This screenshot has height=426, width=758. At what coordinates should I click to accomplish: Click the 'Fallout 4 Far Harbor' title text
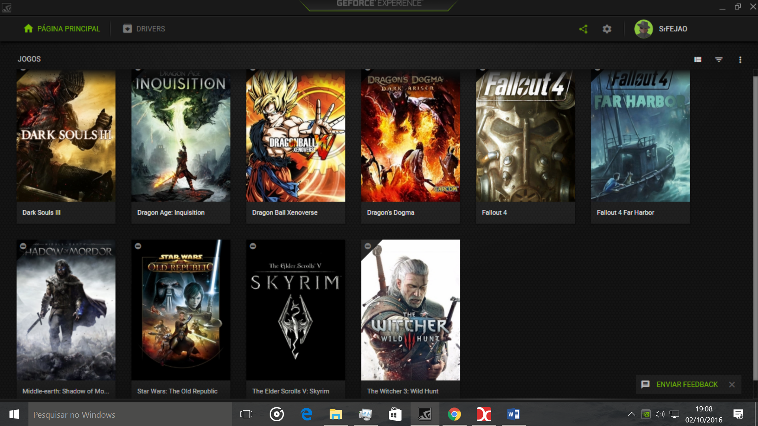click(x=625, y=213)
